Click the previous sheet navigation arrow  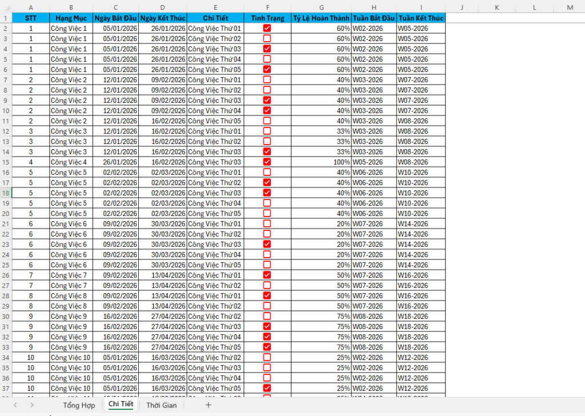point(15,405)
